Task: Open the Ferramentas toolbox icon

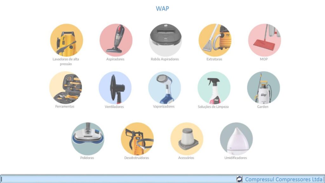Action: click(x=65, y=88)
